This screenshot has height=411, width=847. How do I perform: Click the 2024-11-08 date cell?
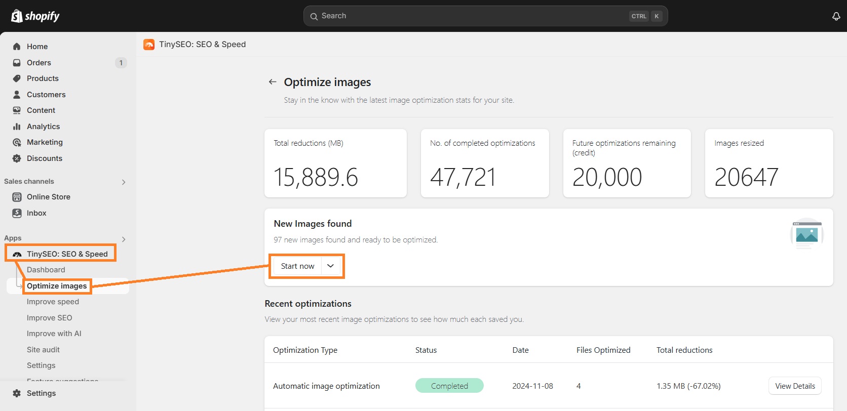tap(532, 386)
